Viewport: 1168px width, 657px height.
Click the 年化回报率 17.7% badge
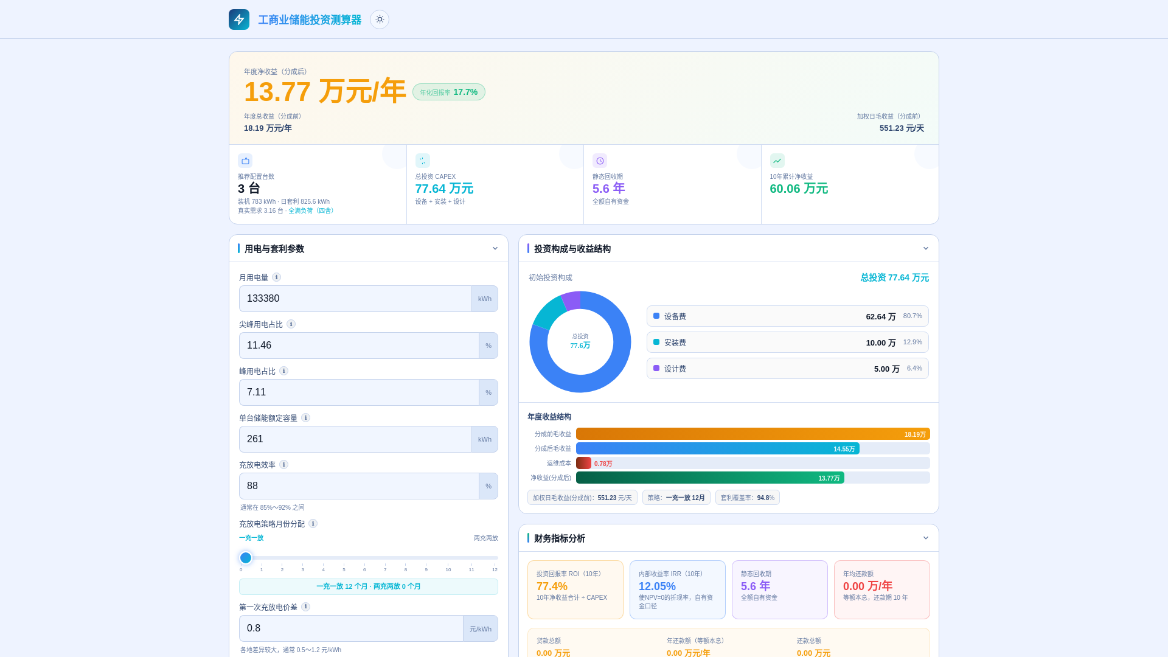click(x=449, y=92)
